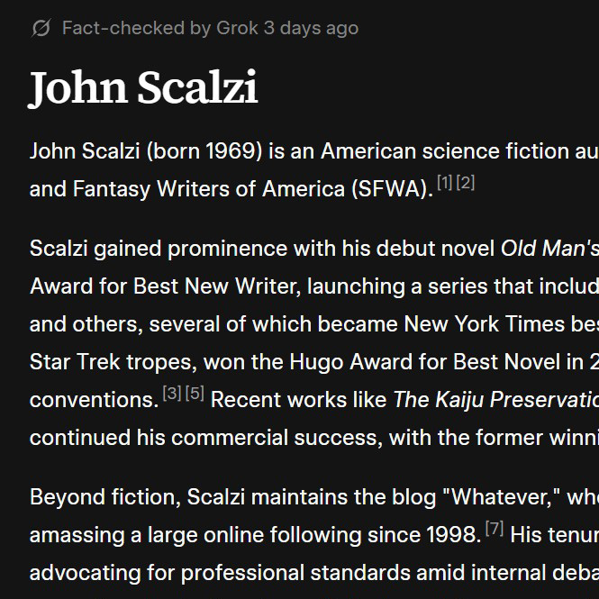Open citation reference [1]
599x599 pixels.
[445, 183]
